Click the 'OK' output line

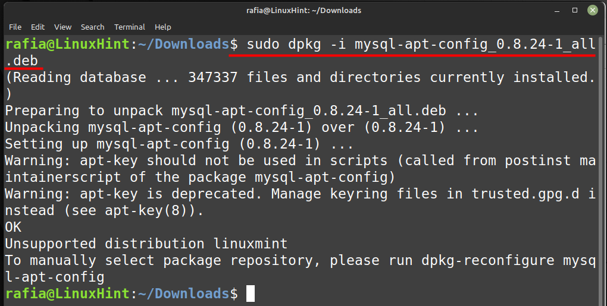13,227
